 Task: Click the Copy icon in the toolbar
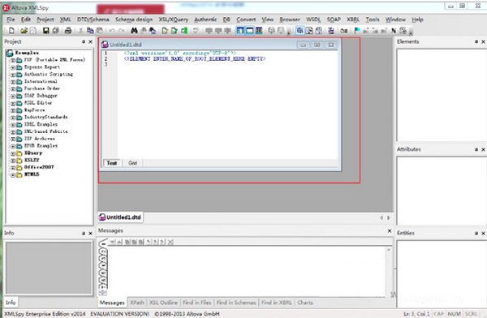pos(90,31)
